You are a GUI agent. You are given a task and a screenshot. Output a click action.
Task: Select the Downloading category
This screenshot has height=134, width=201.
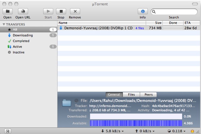pos(29,35)
